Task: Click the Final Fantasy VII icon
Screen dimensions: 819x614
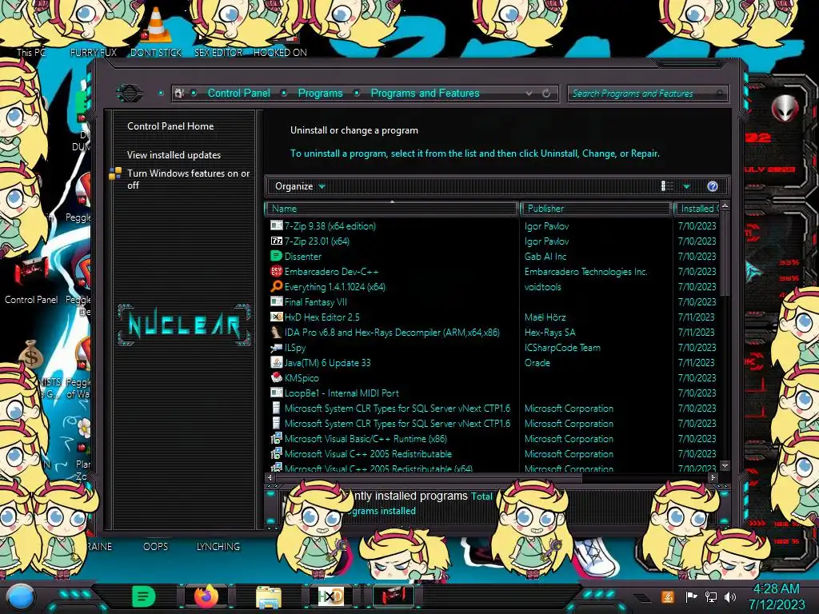Action: point(276,301)
